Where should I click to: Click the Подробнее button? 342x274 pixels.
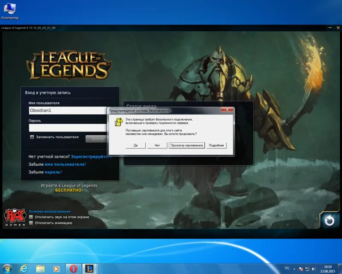click(216, 145)
